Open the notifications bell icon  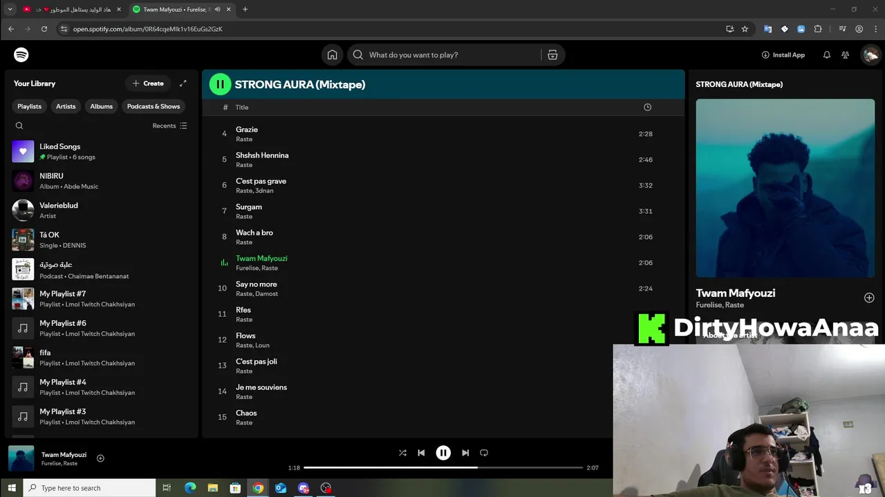coord(826,55)
